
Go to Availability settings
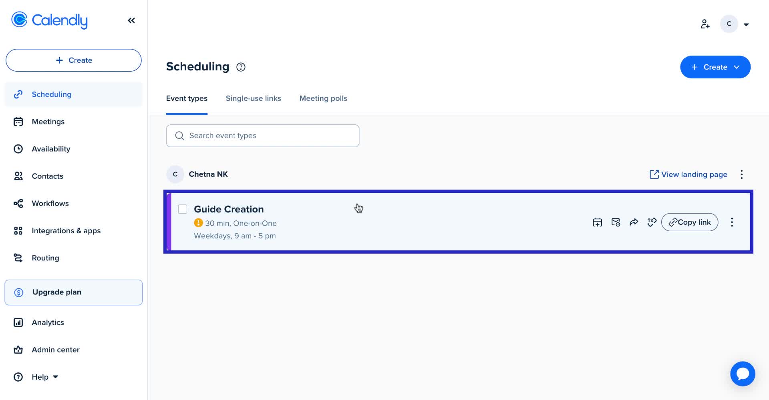(51, 148)
